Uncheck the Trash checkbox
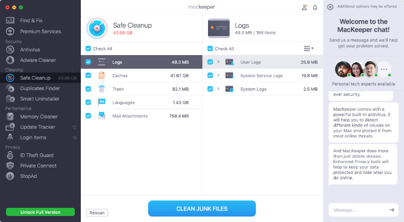 tap(88, 88)
